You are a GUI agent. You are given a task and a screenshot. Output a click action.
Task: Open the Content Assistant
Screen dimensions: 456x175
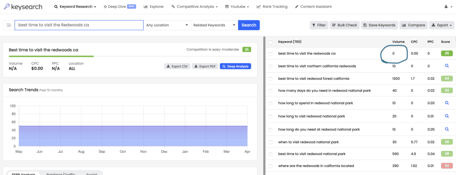(x=313, y=7)
